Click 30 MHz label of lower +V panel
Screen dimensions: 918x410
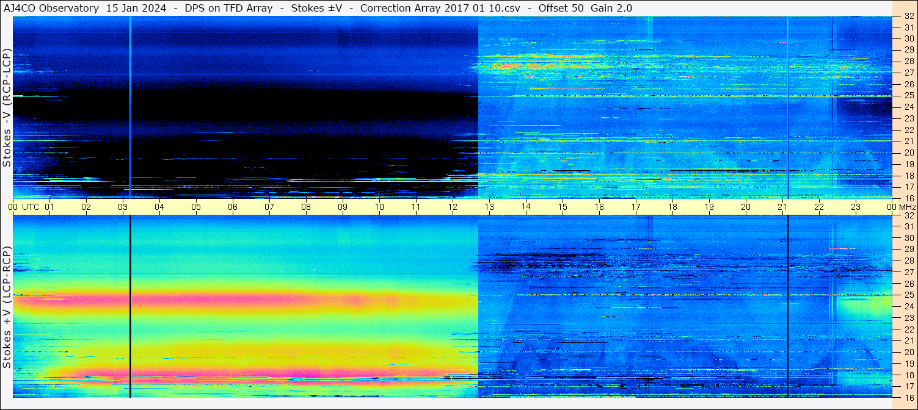[x=908, y=238]
